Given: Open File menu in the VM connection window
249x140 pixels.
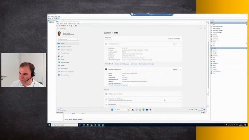Looking at the screenshot, I should [x=58, y=24].
